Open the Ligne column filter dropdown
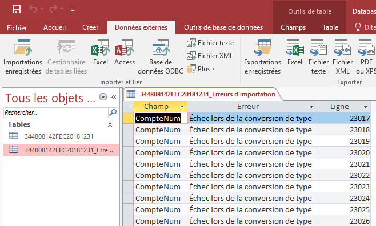 coord(366,107)
